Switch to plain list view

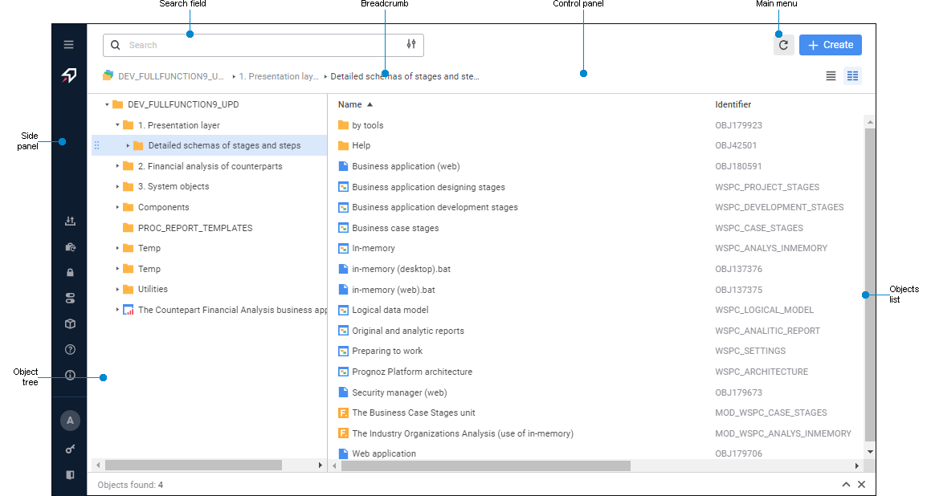tap(831, 76)
